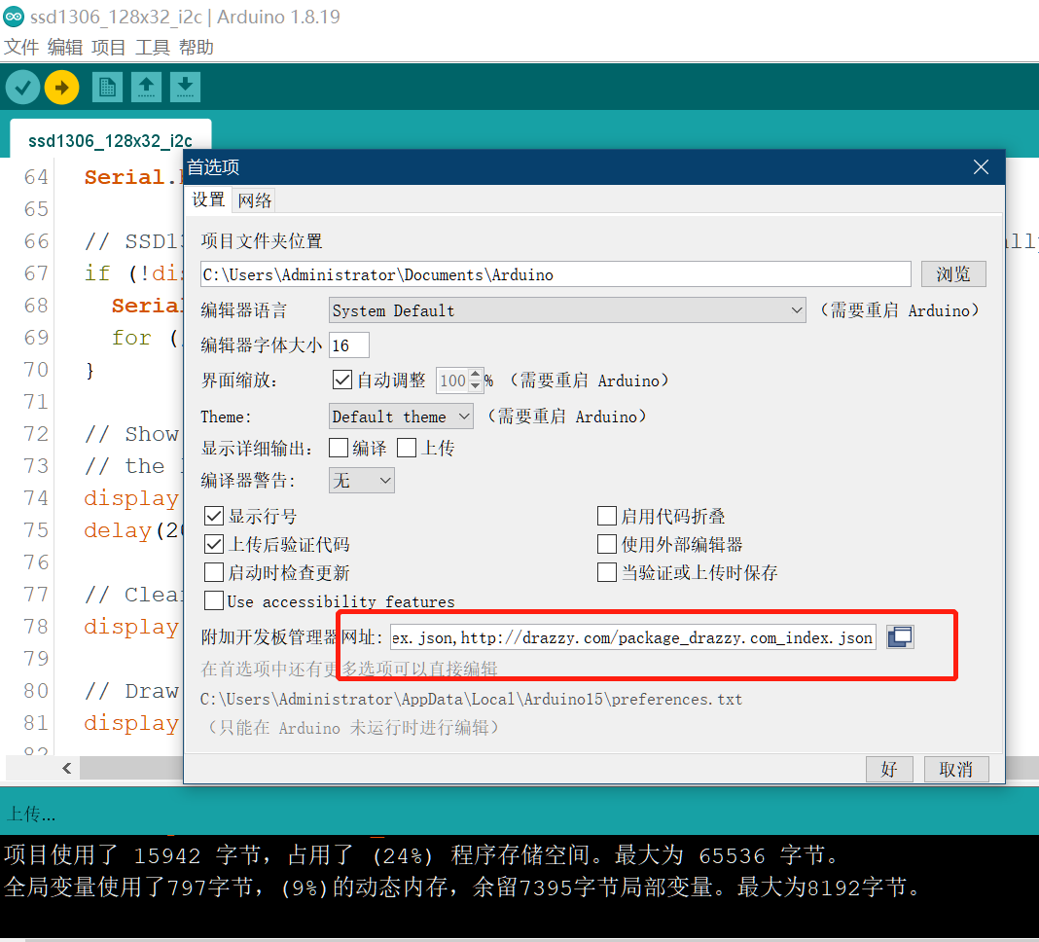Click console line about 全局变量 797字节
The image size is (1039, 942).
[461, 887]
